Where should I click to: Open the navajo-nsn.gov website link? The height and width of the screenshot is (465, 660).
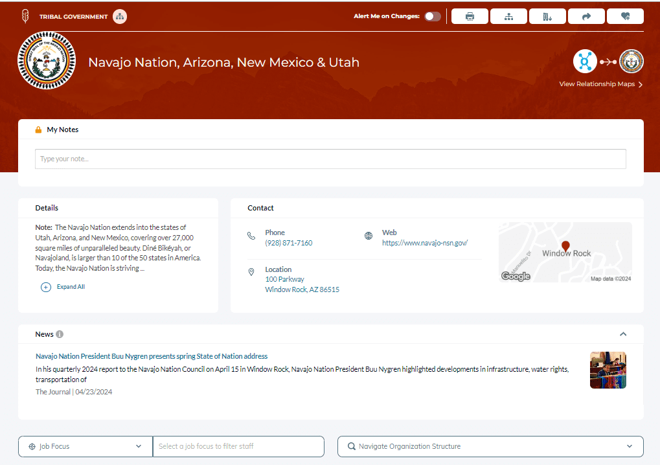coord(424,243)
